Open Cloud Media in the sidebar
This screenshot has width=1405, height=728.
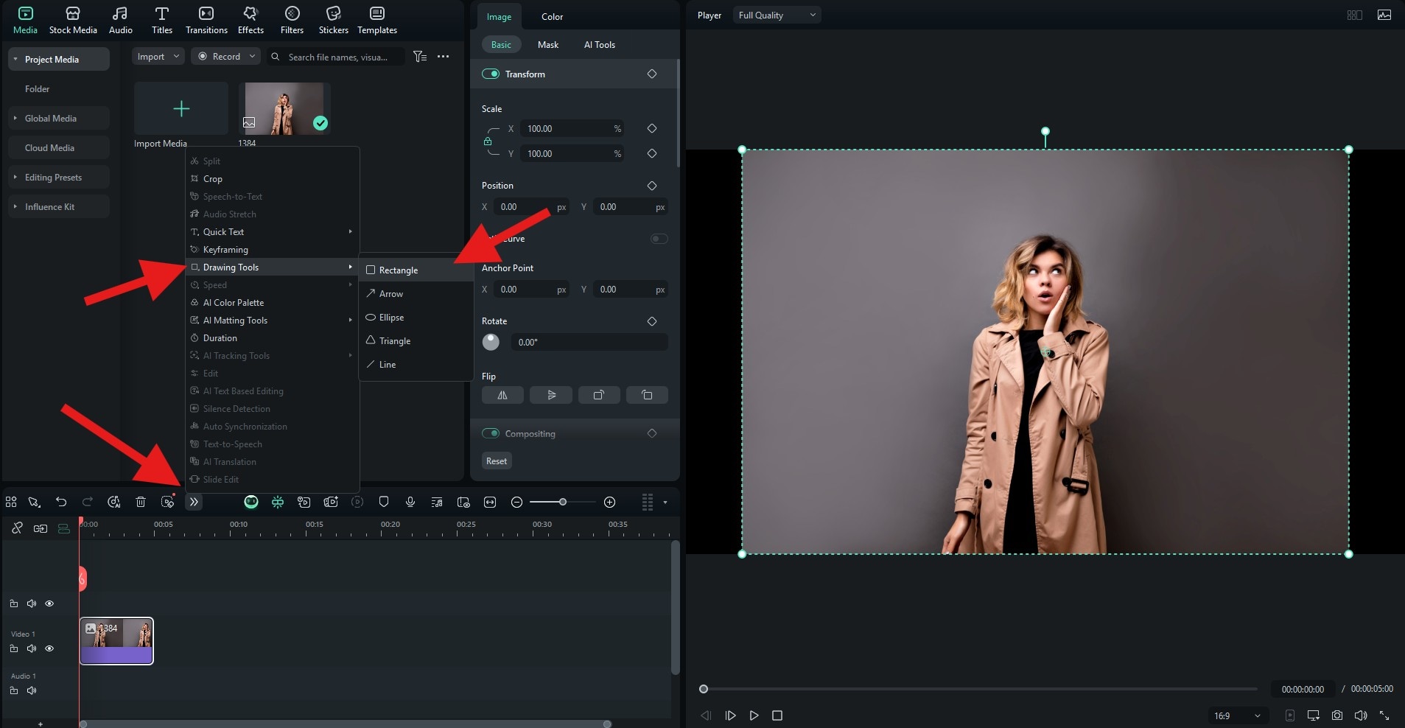pyautogui.click(x=59, y=147)
